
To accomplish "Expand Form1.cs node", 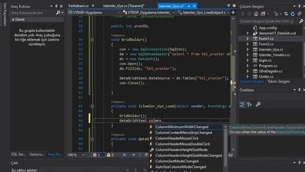I will pyautogui.click(x=248, y=39).
